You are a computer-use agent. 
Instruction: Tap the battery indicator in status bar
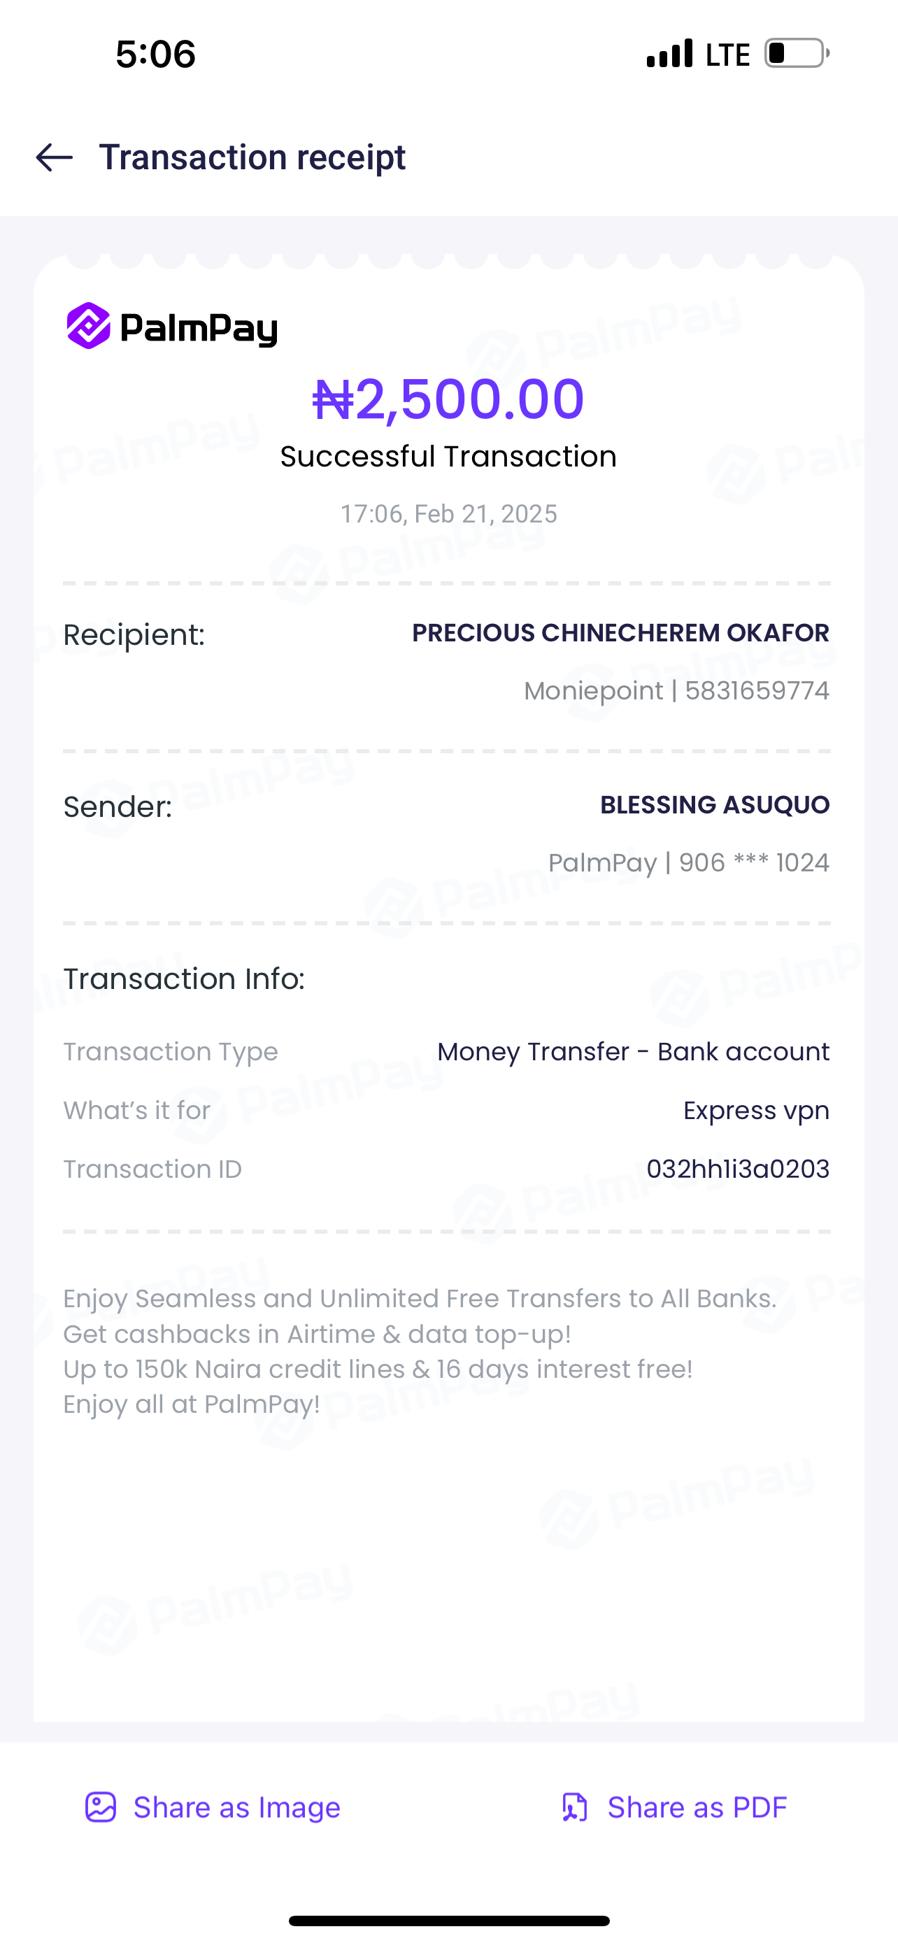[797, 54]
